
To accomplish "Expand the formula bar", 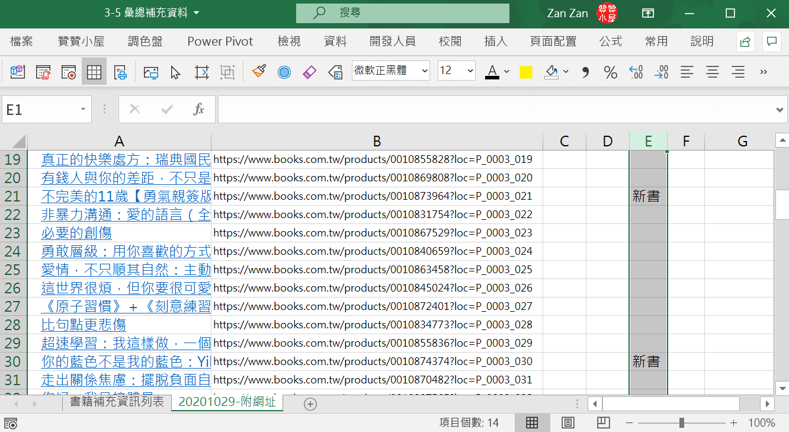I will coord(781,110).
